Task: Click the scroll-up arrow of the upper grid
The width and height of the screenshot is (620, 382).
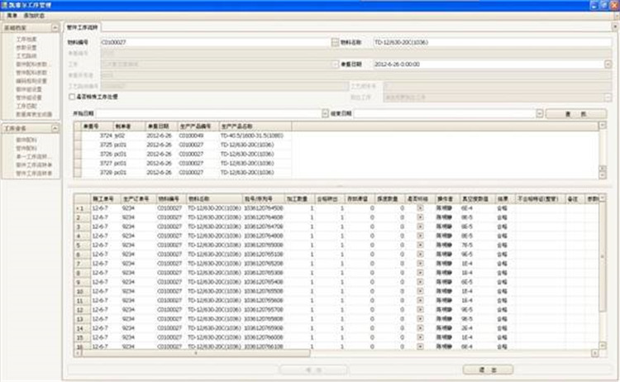Action: pyautogui.click(x=602, y=125)
